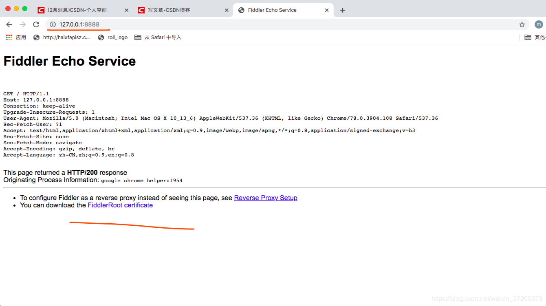Click the address bar showing 127.0.0.1:8888
Image resolution: width=546 pixels, height=306 pixels.
point(287,24)
